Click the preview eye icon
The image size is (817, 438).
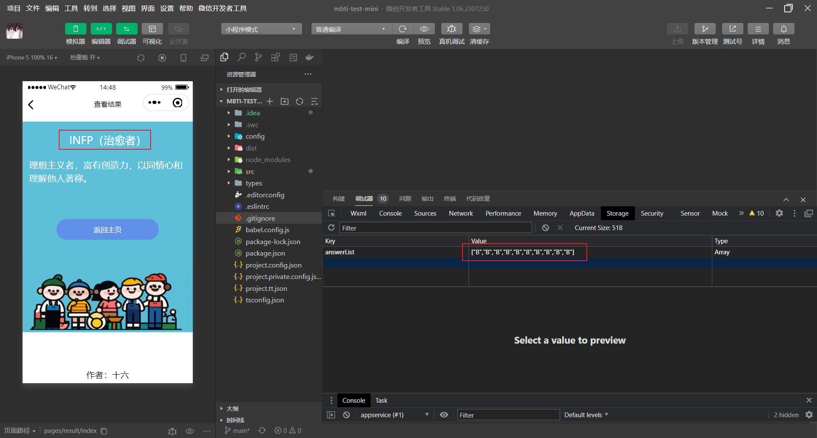click(x=424, y=29)
